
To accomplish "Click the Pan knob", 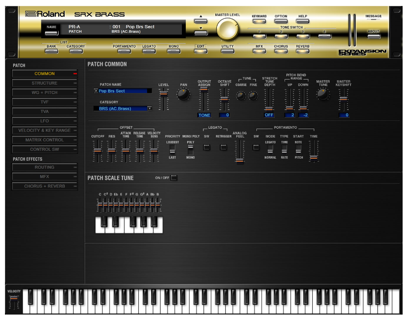I will coord(183,94).
